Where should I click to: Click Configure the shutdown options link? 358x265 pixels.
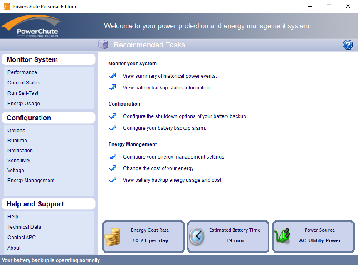(185, 116)
